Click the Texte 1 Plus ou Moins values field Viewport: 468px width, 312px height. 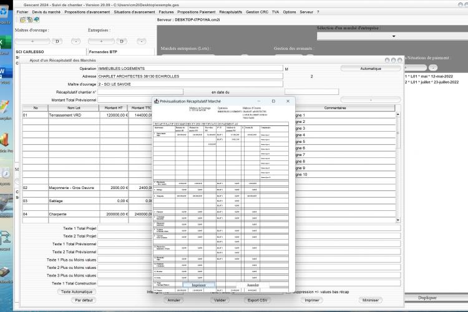coord(248,260)
